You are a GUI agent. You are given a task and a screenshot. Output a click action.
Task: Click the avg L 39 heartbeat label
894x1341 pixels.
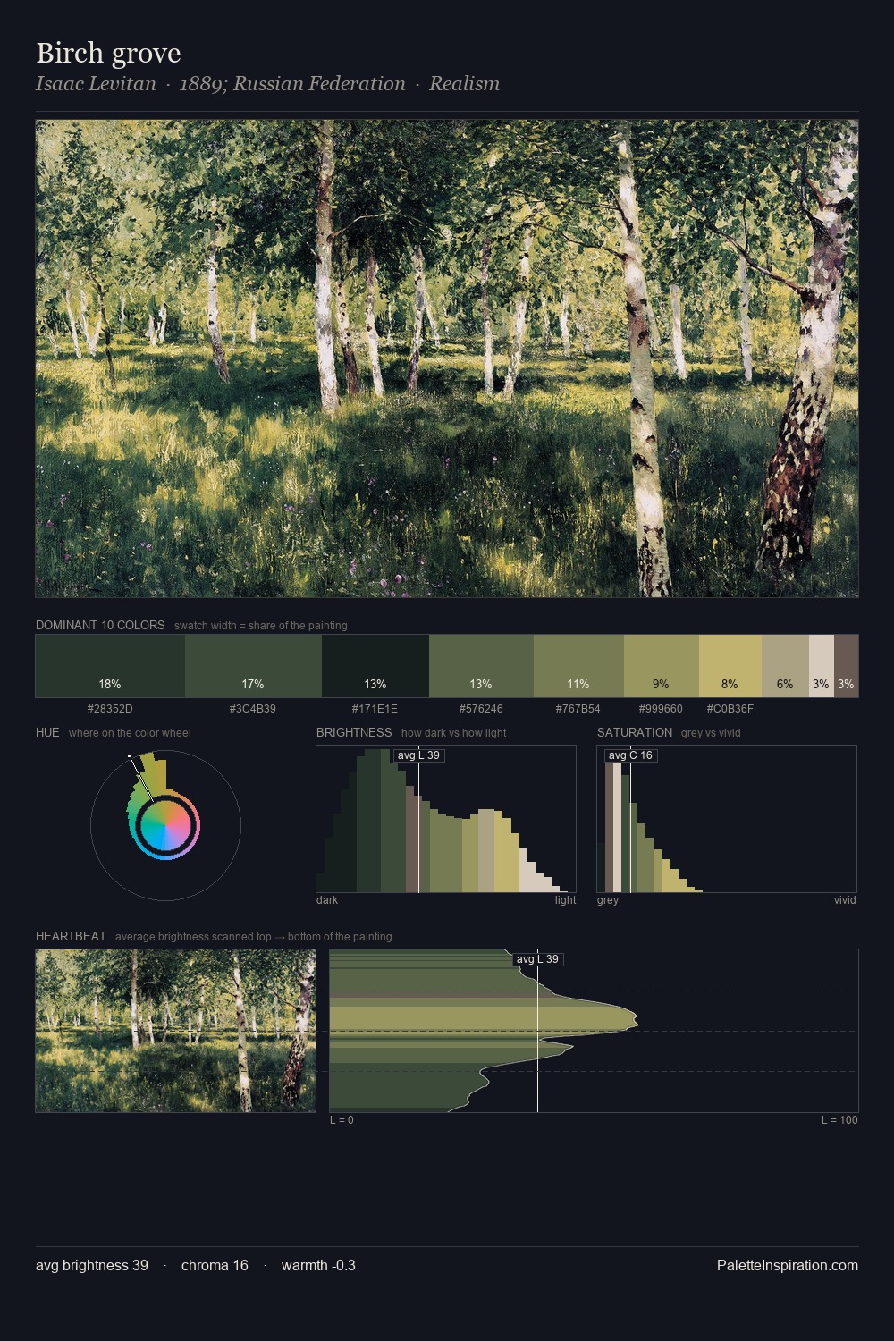tap(537, 959)
